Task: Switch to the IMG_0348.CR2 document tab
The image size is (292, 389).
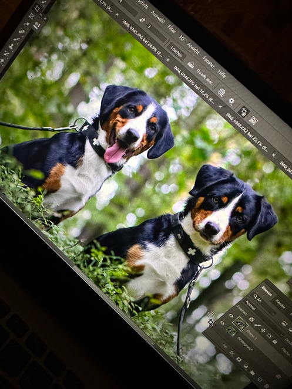Action: (247, 132)
